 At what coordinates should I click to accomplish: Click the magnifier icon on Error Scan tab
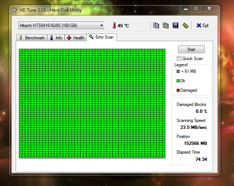[x=91, y=37]
